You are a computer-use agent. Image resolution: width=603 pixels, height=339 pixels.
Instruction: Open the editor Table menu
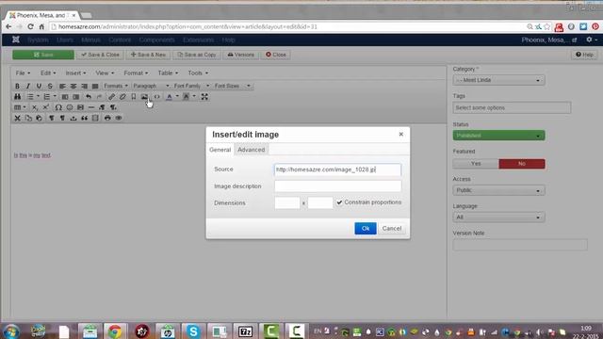pyautogui.click(x=168, y=73)
